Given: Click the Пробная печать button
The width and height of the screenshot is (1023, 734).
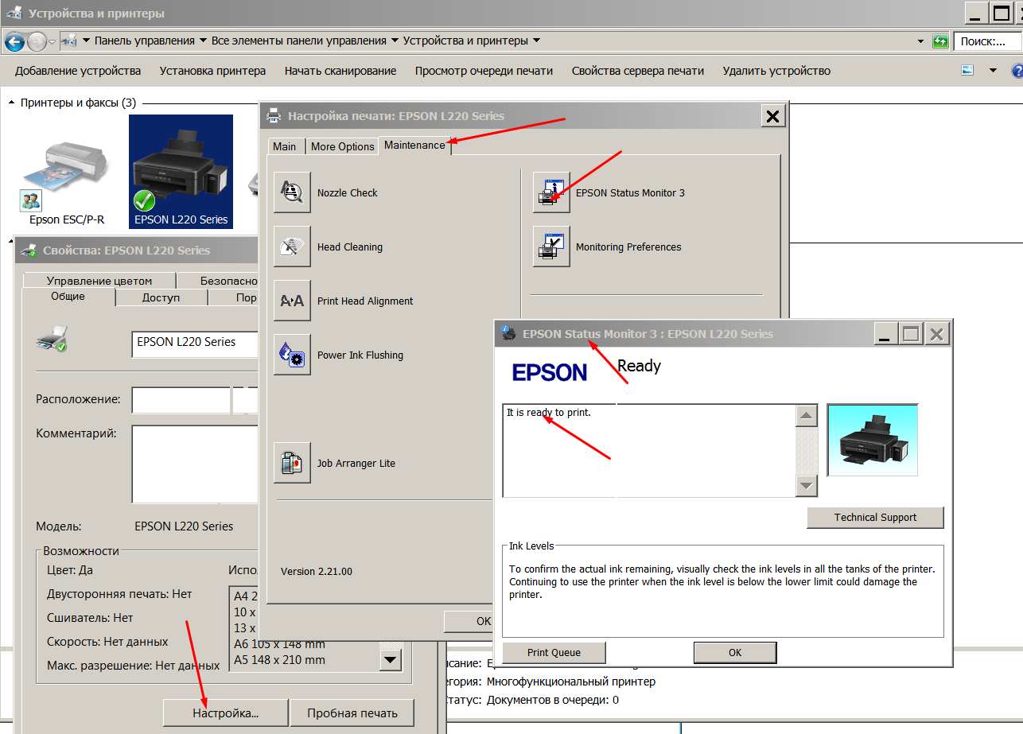Looking at the screenshot, I should point(353,713).
